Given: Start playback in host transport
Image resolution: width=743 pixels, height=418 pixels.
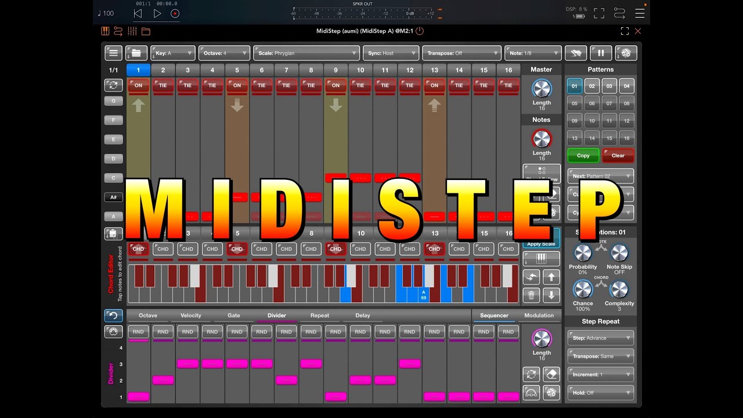Looking at the screenshot, I should [157, 13].
